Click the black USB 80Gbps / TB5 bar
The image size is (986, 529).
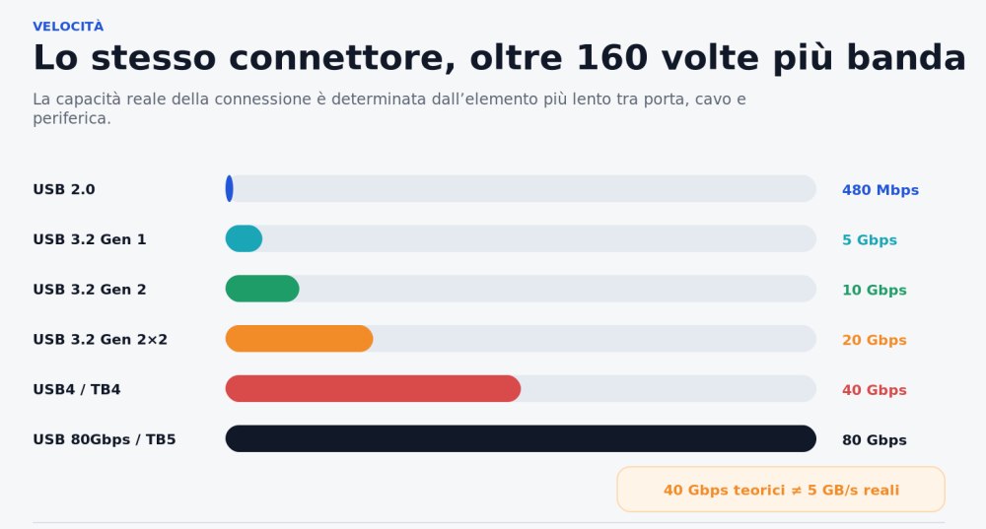tap(521, 438)
